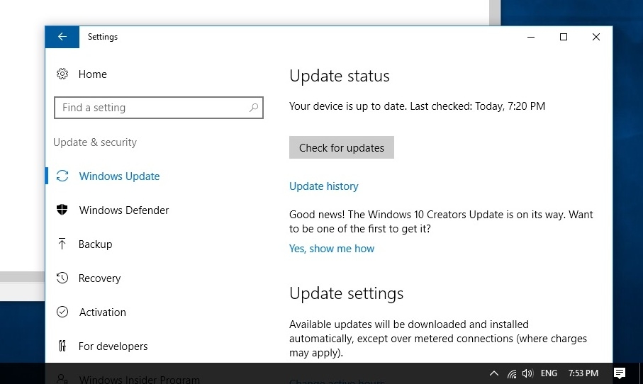Show hidden tray icons with the chevron
The width and height of the screenshot is (643, 384).
point(494,373)
